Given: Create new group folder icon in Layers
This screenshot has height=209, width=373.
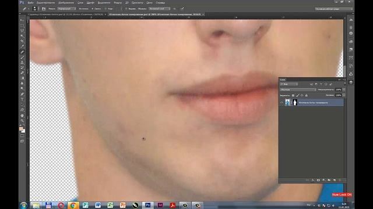Looking at the screenshot, I should point(329,180).
